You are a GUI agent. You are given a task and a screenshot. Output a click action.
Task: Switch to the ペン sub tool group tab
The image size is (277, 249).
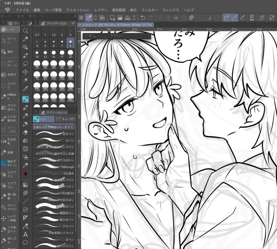point(44,119)
